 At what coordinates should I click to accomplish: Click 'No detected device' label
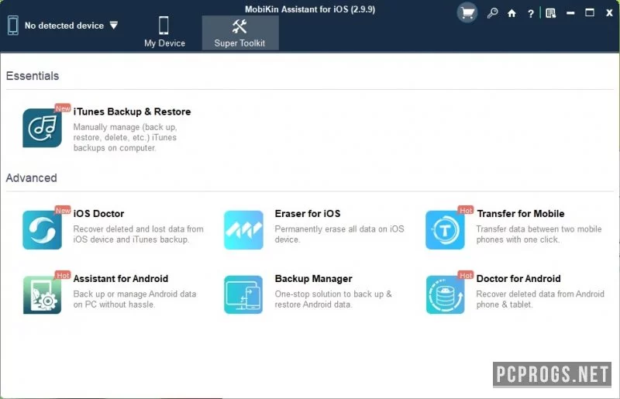(64, 26)
